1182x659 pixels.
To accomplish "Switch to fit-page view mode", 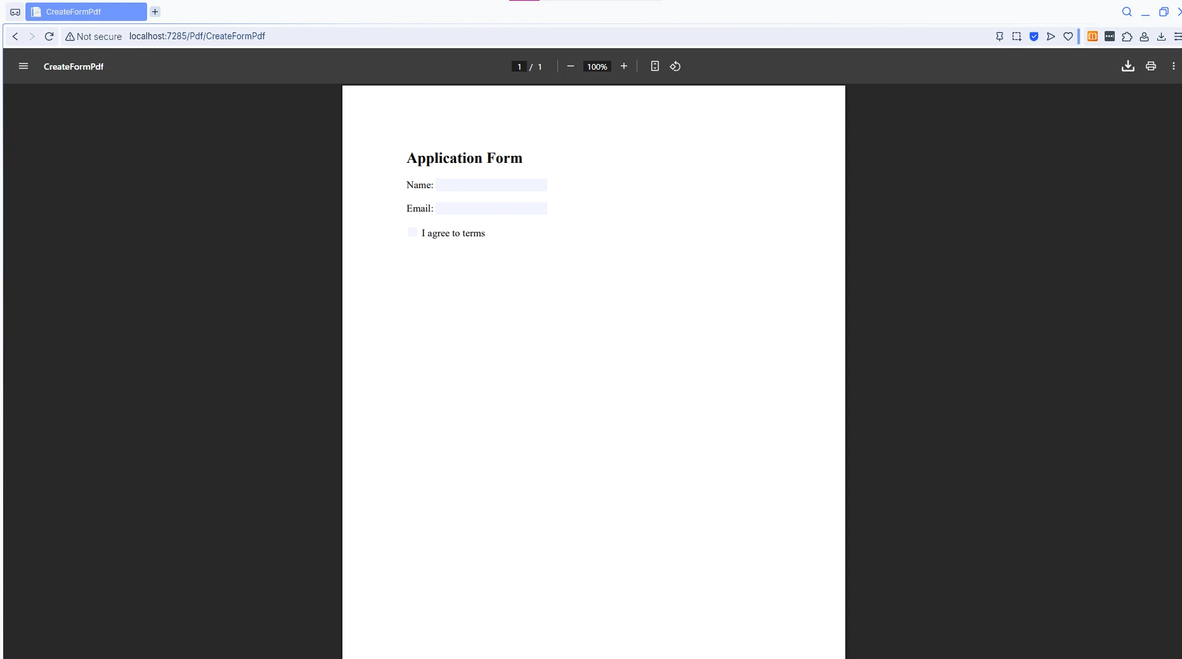I will [654, 66].
